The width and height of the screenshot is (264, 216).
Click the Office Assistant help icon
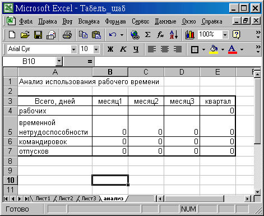coord(236,35)
